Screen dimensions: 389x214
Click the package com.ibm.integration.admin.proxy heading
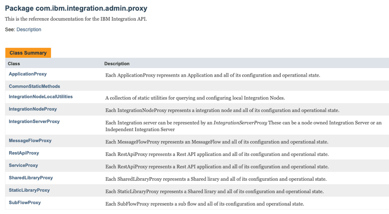pos(76,8)
